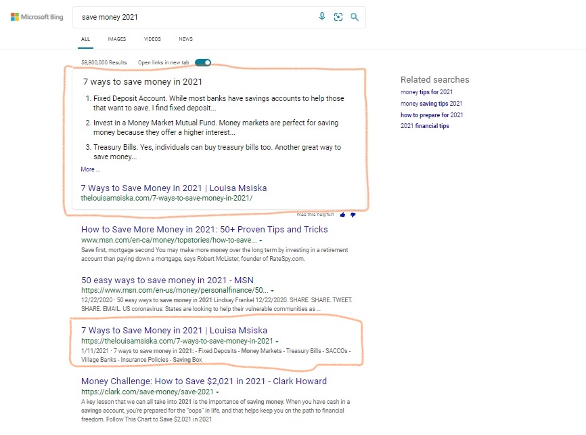Open featured '7 Ways to Save Money in 2021' link

click(x=174, y=188)
